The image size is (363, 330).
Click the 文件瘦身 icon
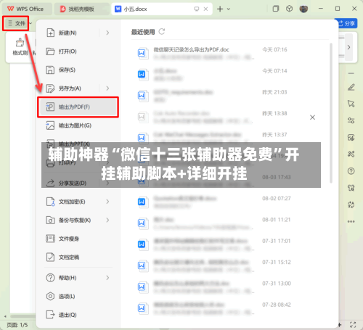(50, 239)
